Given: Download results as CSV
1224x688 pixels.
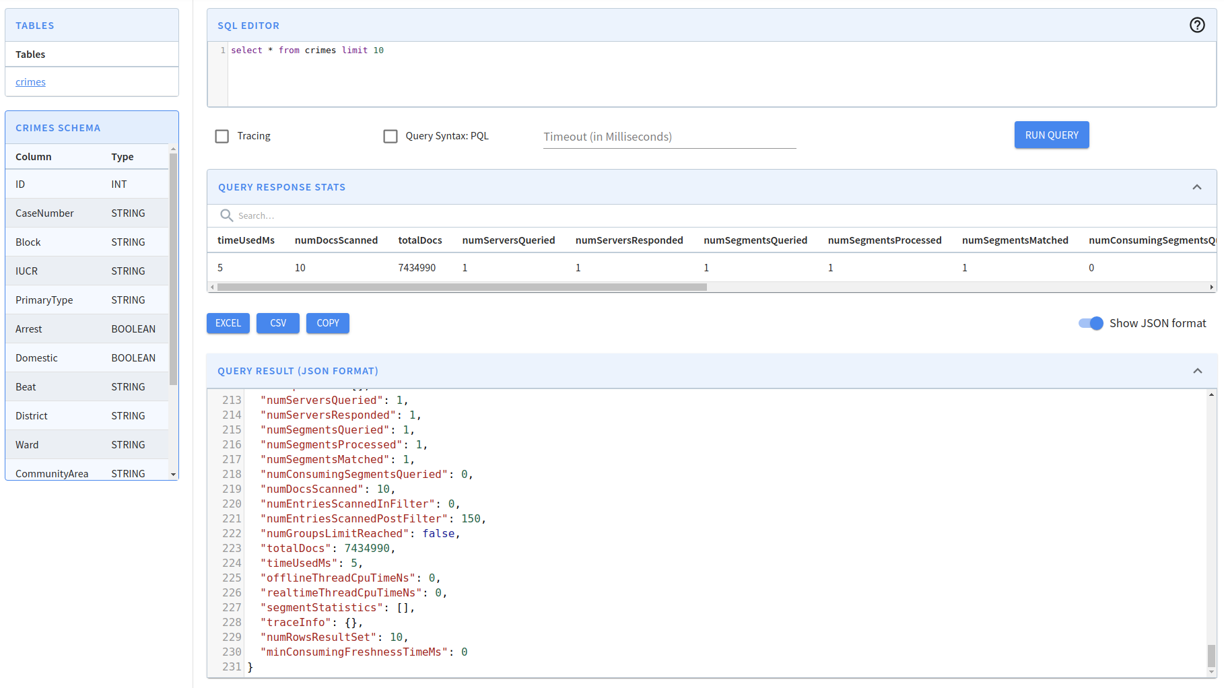Looking at the screenshot, I should 278,323.
